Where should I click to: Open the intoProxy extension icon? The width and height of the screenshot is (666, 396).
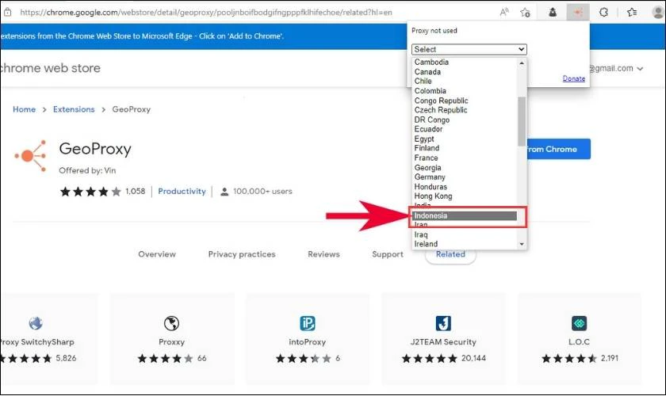pyautogui.click(x=307, y=323)
